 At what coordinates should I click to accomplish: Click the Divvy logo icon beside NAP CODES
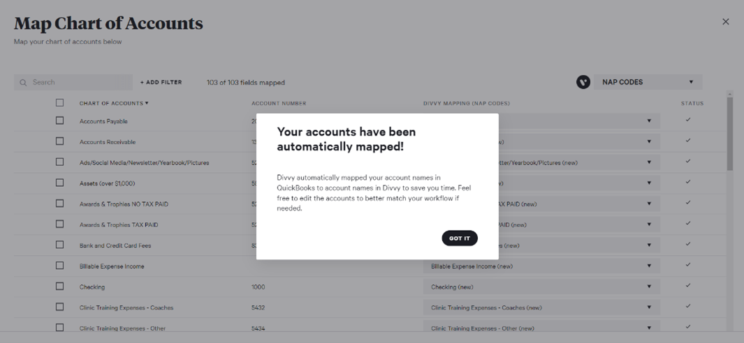coord(583,82)
